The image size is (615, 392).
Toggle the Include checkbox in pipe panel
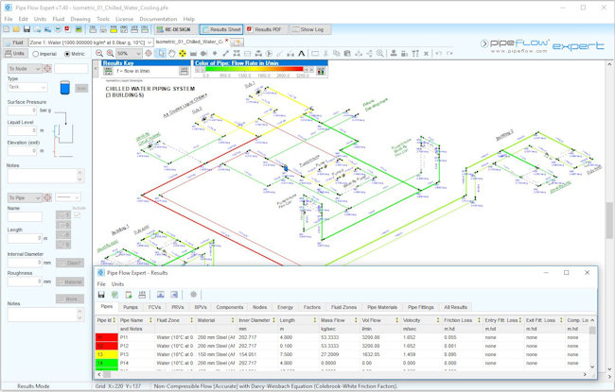(77, 215)
